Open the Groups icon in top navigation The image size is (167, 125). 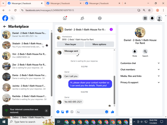pyautogui.click(x=100, y=18)
